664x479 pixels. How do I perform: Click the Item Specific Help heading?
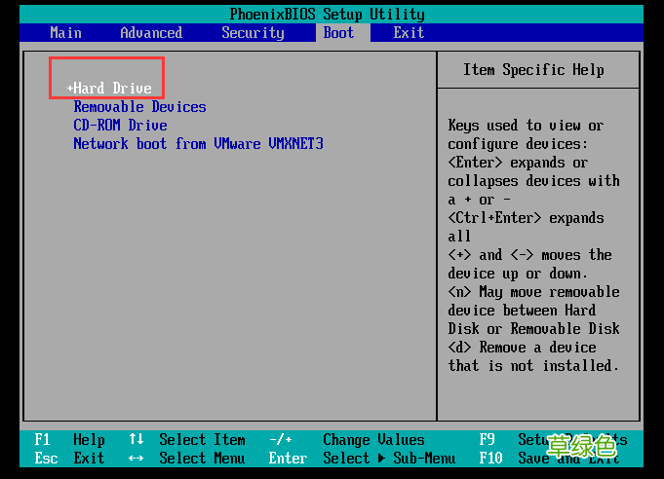(533, 70)
